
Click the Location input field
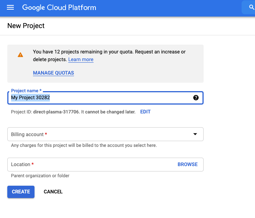coord(105,165)
